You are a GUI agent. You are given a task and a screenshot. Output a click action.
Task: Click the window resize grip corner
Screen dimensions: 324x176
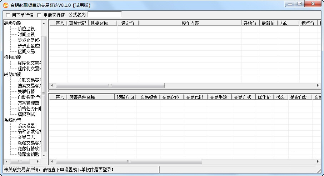319,171
